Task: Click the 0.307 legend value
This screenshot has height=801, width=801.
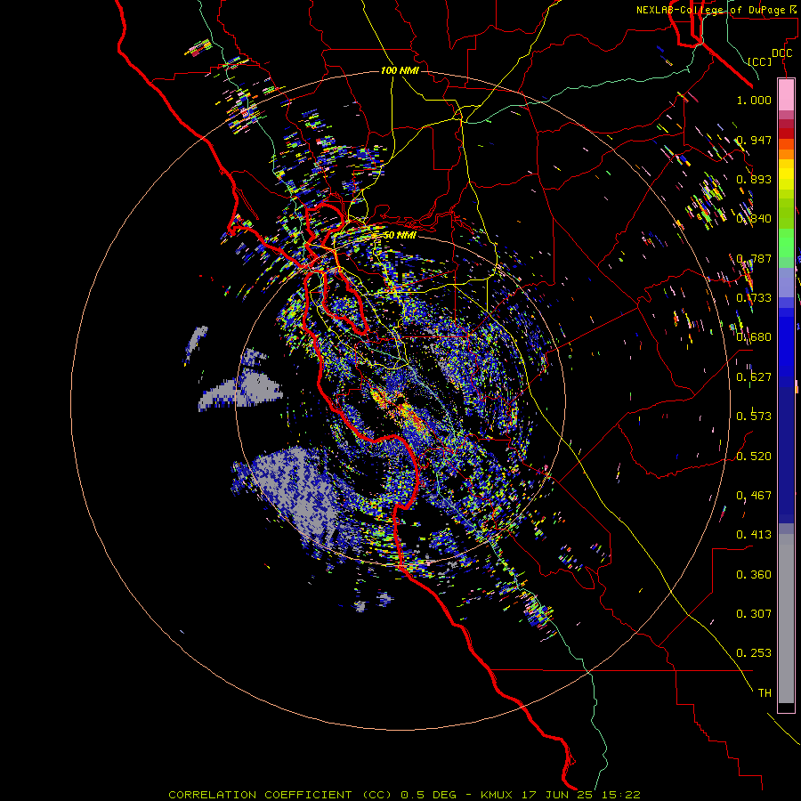Action: (x=754, y=614)
